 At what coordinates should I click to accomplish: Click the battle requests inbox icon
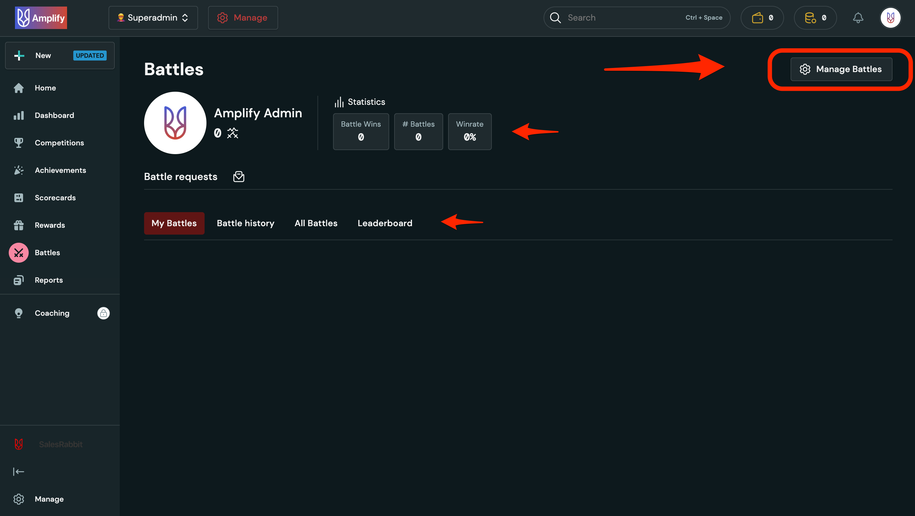pos(239,176)
